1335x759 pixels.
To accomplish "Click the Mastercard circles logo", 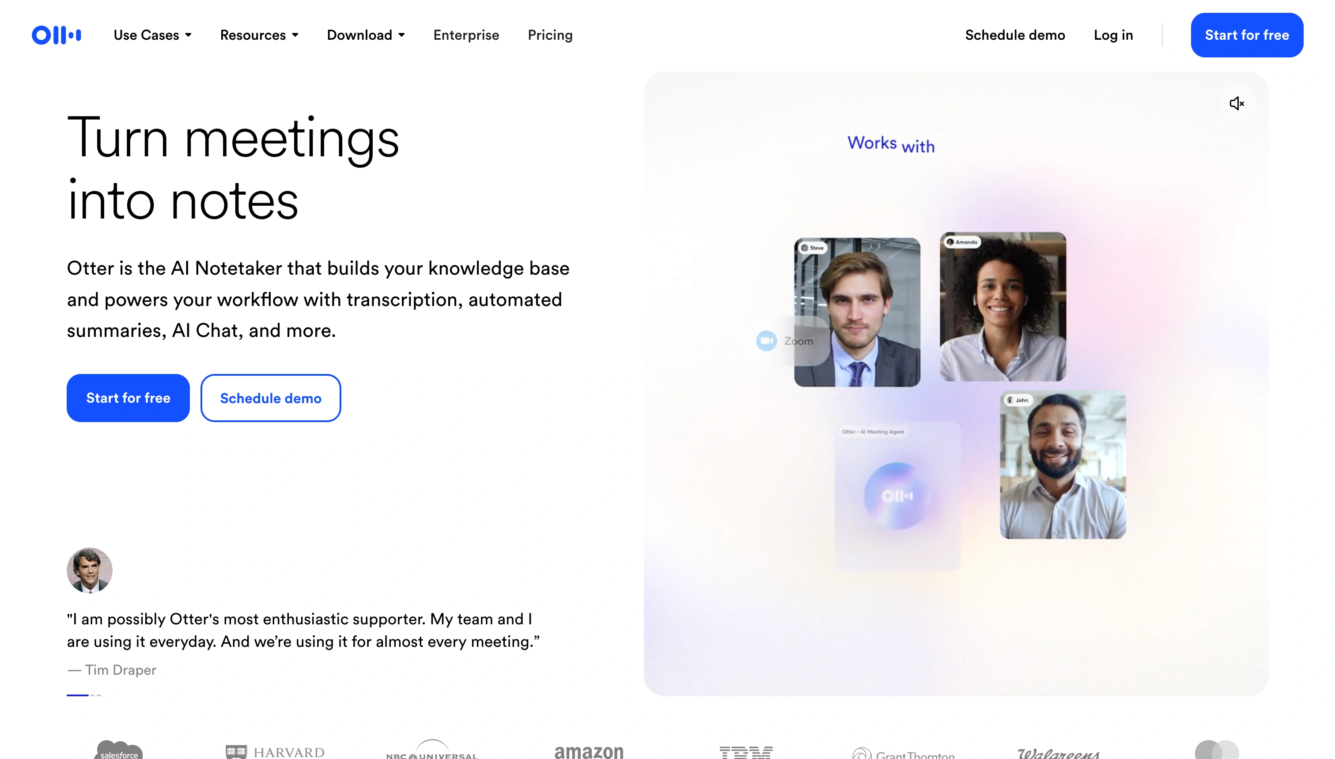I will pos(1217,750).
